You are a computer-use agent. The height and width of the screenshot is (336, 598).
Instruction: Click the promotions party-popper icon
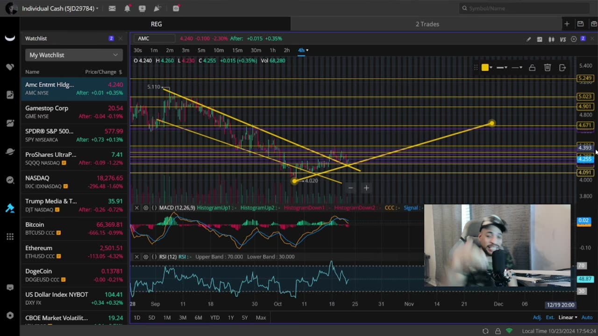point(157,8)
